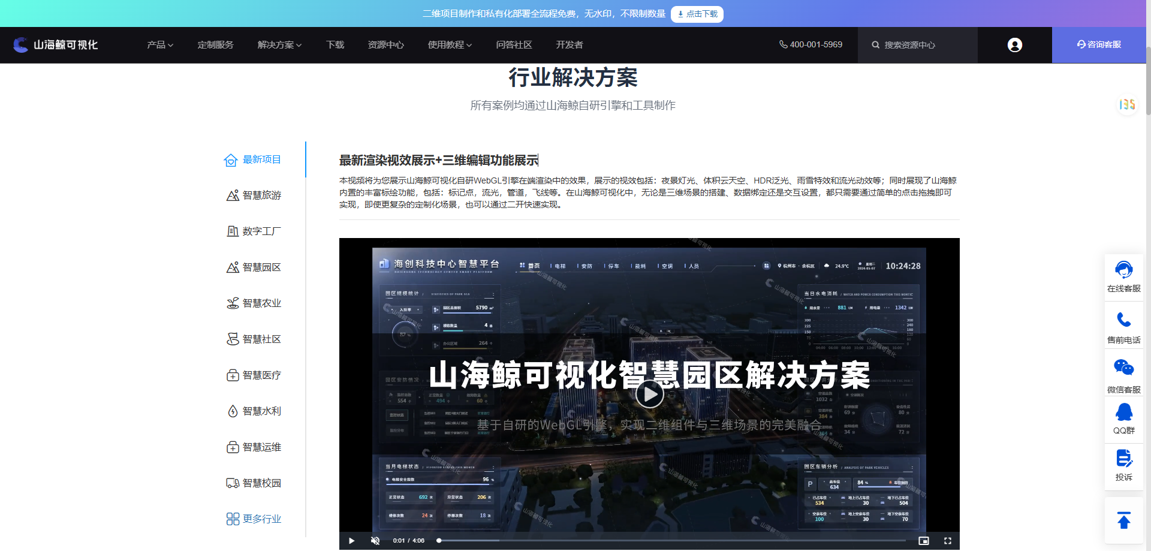Open the 更多行业 link text

(262, 519)
